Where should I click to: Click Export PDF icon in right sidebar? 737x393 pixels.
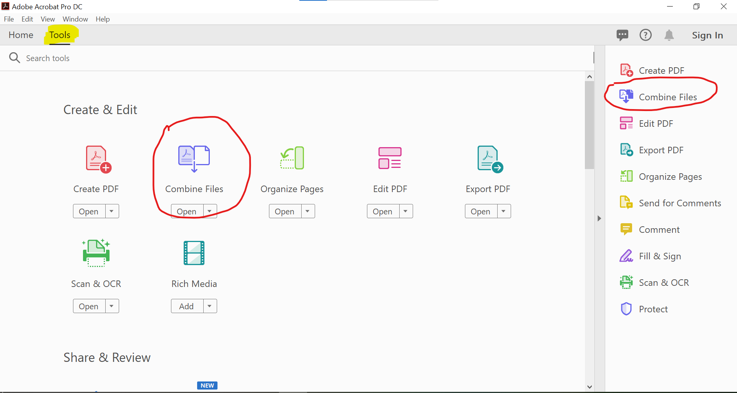click(626, 150)
